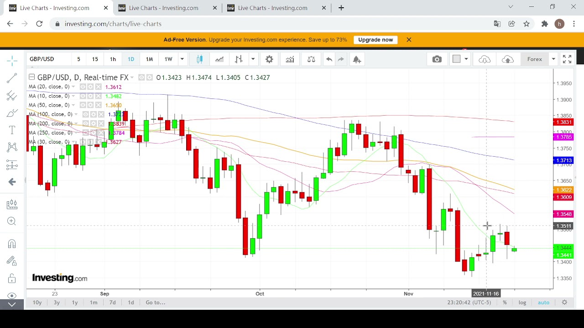Activate the zoom-in magnifier tool
The image size is (584, 328).
(x=12, y=221)
